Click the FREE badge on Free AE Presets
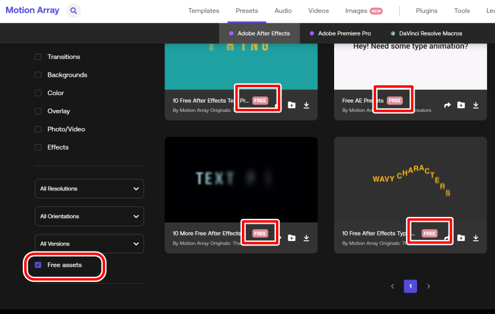 [x=395, y=101]
